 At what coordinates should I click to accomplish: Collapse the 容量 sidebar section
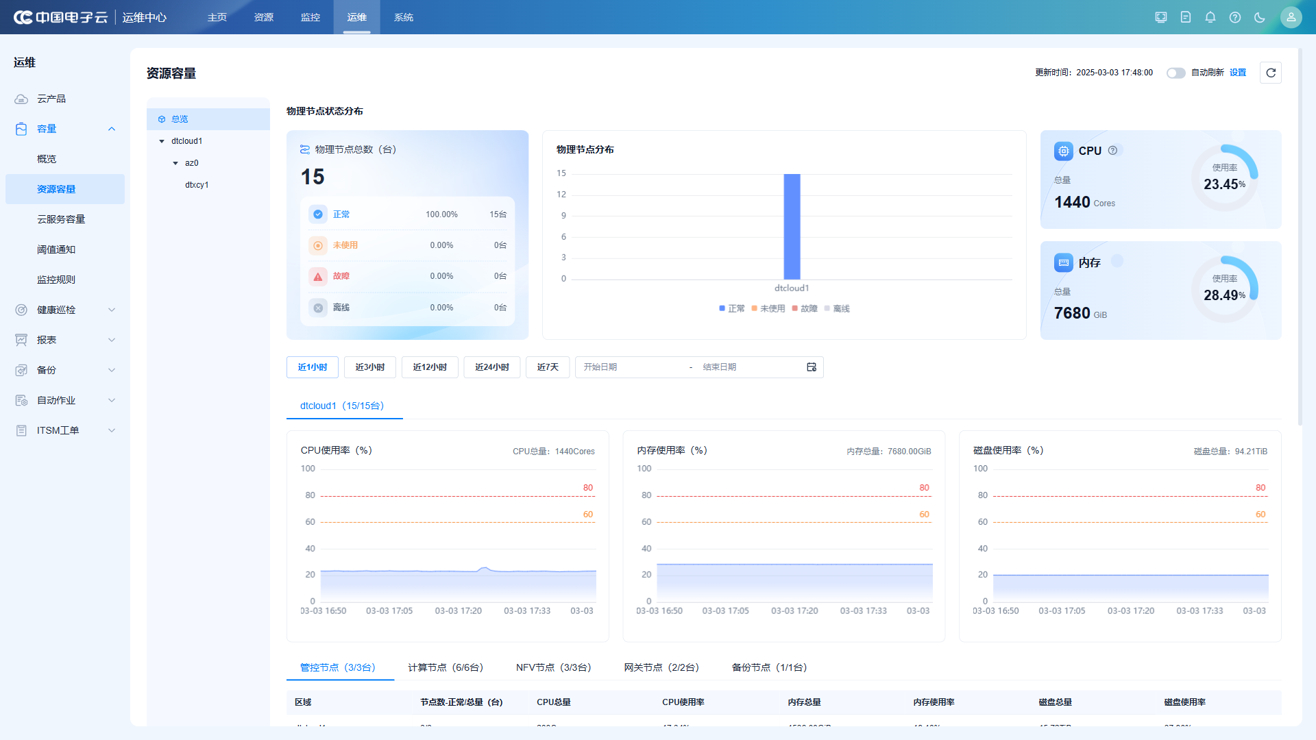(x=112, y=129)
